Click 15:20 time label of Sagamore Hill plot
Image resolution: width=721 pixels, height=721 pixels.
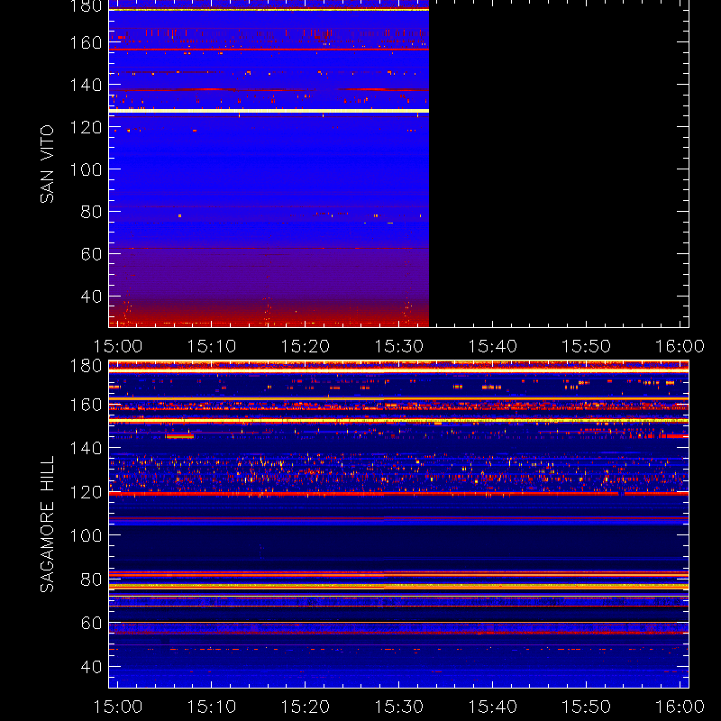(306, 707)
